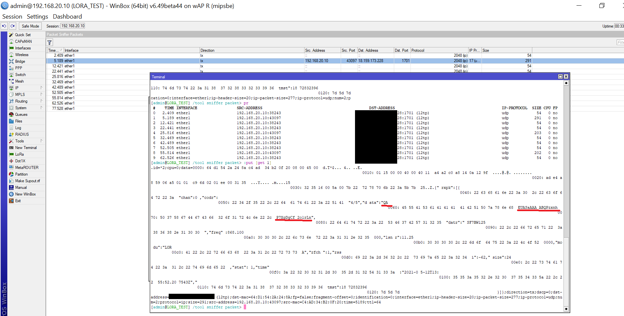Image resolution: width=624 pixels, height=316 pixels.
Task: Sort packets by Time column
Action: [x=55, y=50]
